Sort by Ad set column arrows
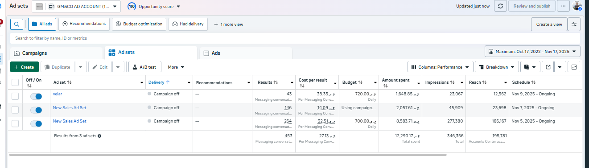Image resolution: width=589 pixels, height=168 pixels. pos(69,82)
